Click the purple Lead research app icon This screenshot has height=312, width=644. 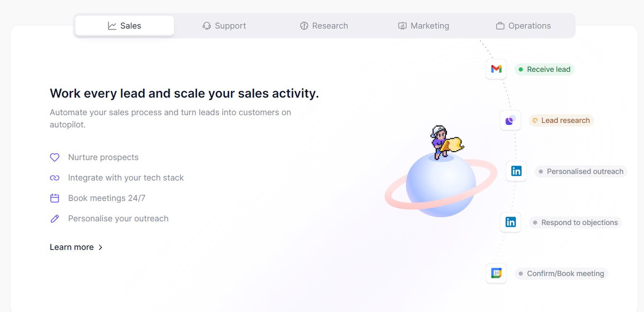coord(510,120)
